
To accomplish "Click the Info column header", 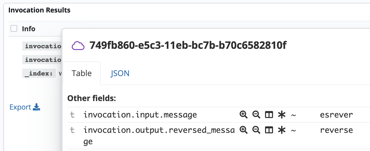I will point(28,29).
